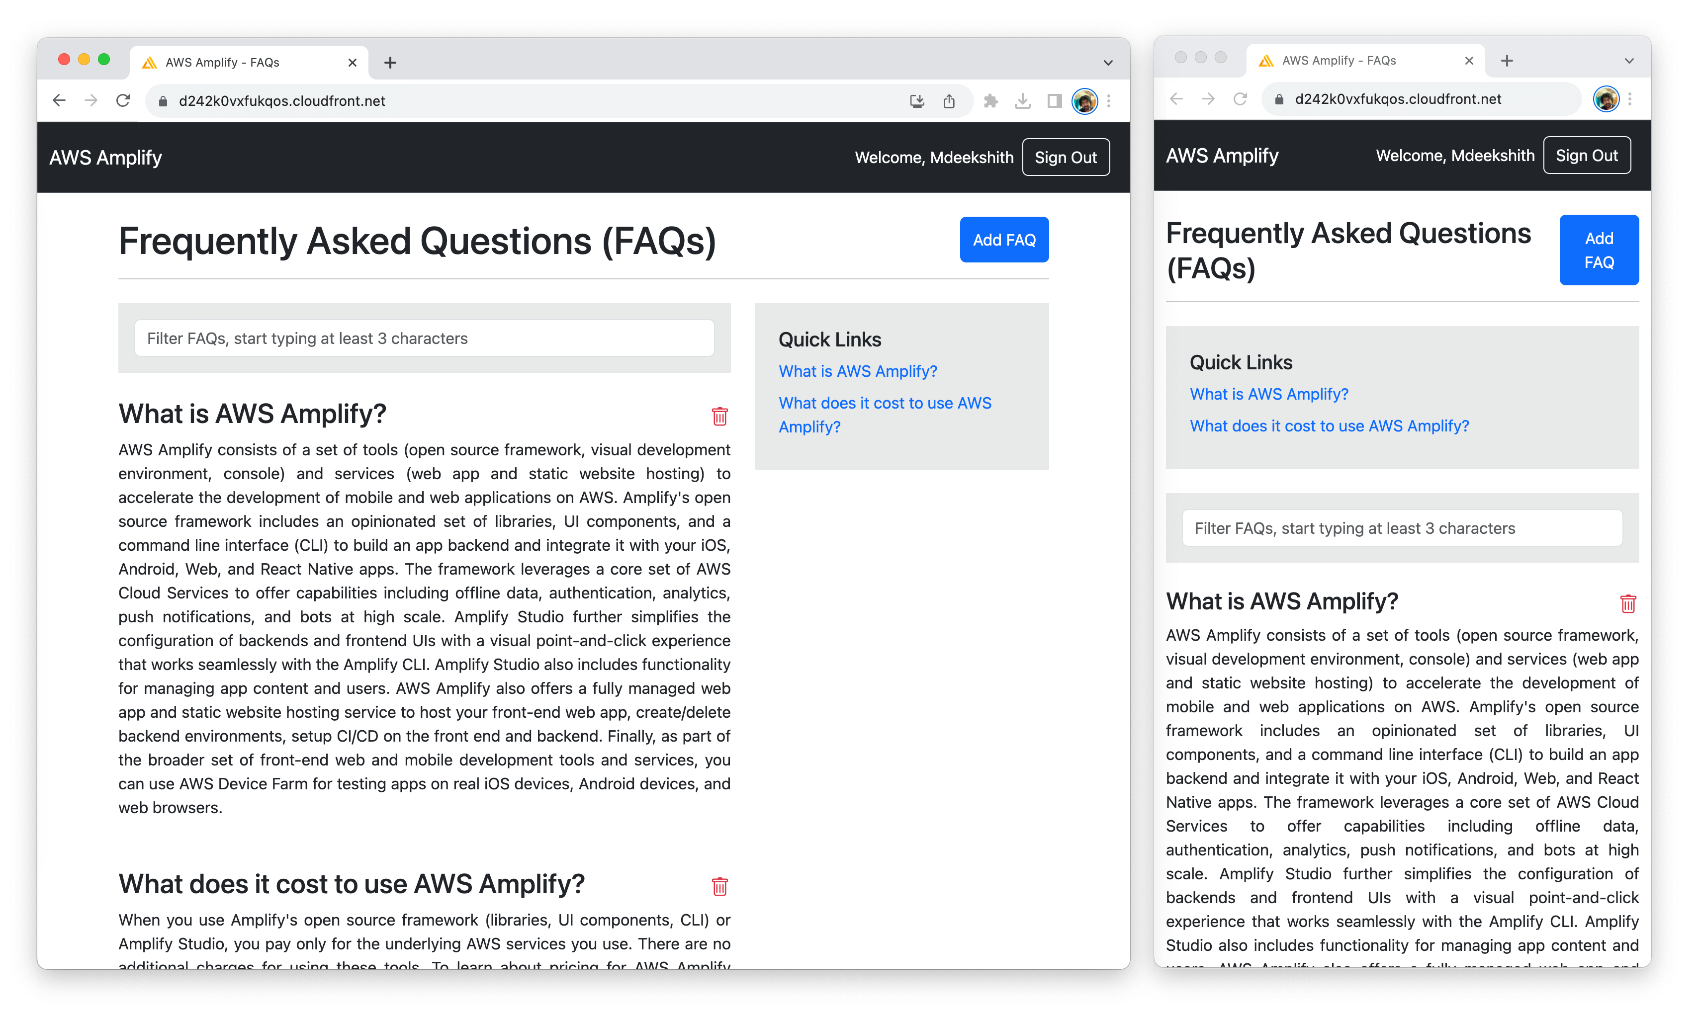Screen dimensions: 1700x1016
Task: Click trash icon in the right browser window
Action: tap(1627, 603)
